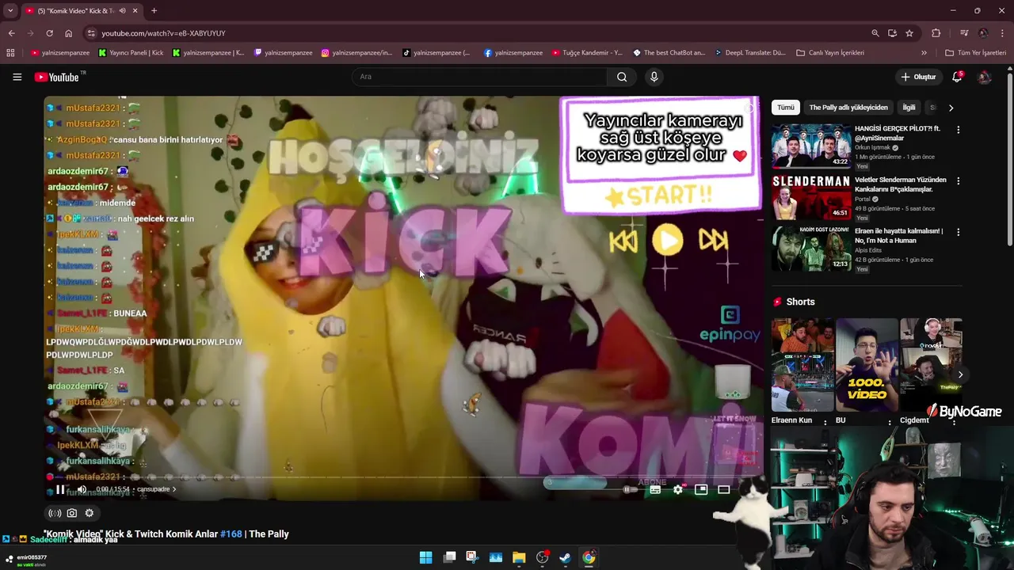Image resolution: width=1014 pixels, height=570 pixels.
Task: Open YouTube notifications bell
Action: click(957, 77)
